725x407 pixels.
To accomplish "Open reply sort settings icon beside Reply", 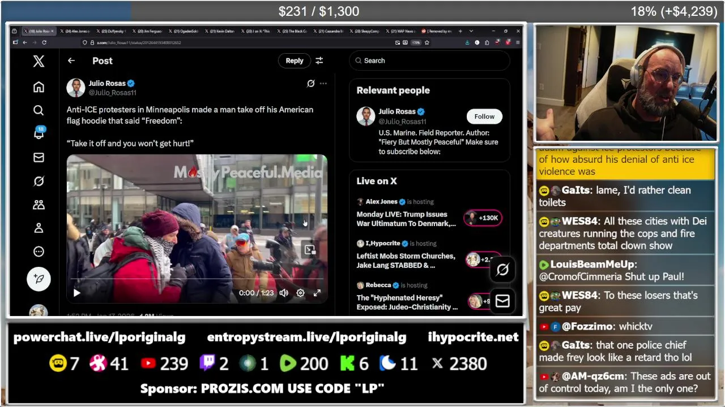I will coord(319,60).
